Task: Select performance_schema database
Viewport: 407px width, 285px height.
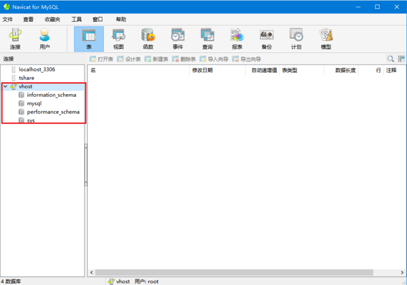Action: [x=53, y=112]
